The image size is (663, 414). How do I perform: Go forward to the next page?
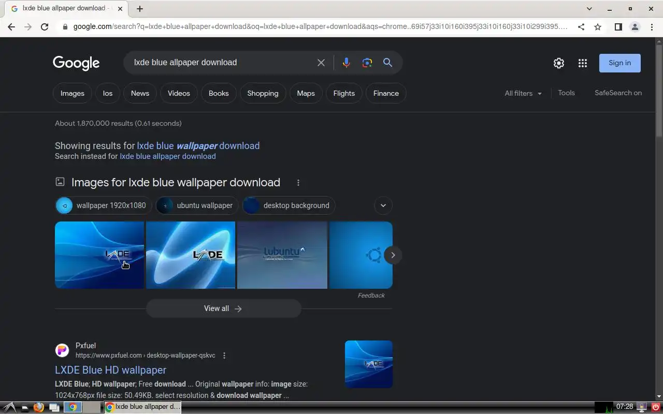click(x=28, y=27)
